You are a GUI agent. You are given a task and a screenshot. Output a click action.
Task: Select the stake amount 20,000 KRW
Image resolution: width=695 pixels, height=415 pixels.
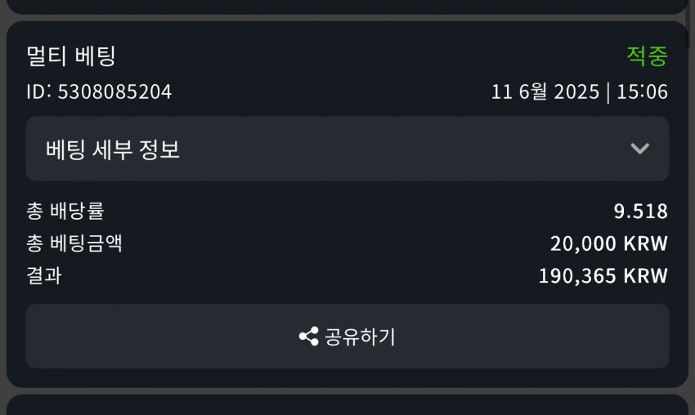pyautogui.click(x=608, y=243)
